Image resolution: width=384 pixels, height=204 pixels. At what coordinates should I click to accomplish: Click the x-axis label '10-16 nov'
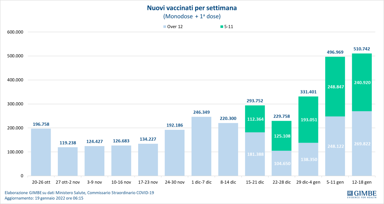121,182
